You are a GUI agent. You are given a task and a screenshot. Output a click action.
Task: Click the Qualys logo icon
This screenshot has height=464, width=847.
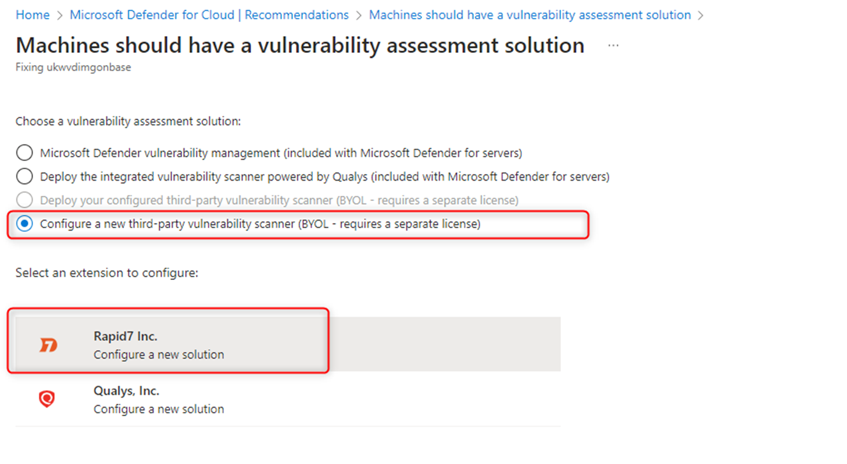pyautogui.click(x=47, y=399)
